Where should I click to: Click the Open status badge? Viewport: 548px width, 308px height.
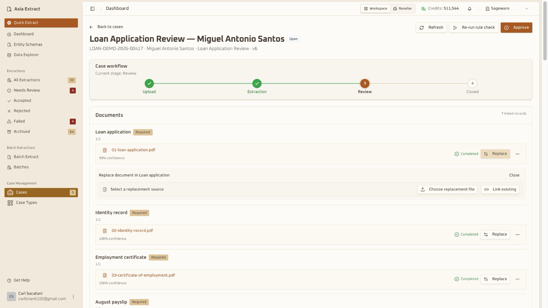[x=293, y=39]
